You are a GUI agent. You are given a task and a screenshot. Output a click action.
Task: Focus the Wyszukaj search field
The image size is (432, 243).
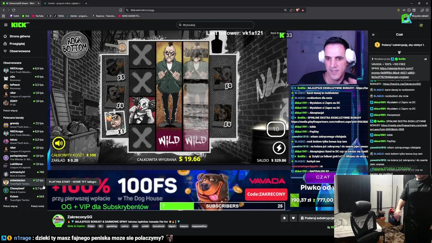pyautogui.click(x=215, y=25)
